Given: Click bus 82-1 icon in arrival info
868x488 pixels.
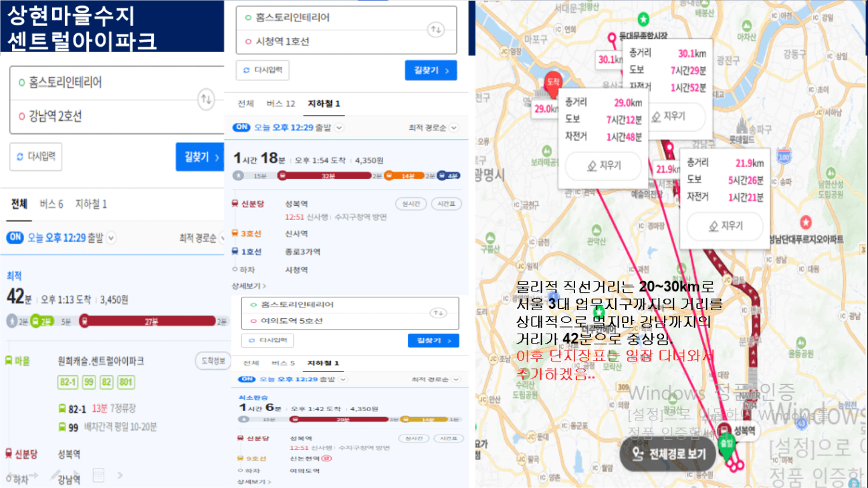Looking at the screenshot, I should [x=63, y=408].
